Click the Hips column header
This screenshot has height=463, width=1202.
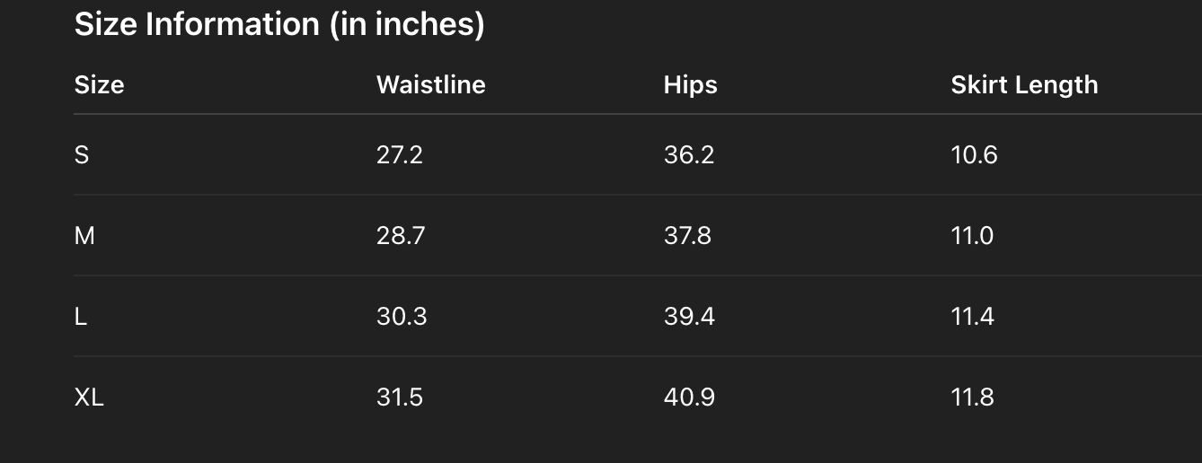pos(690,85)
